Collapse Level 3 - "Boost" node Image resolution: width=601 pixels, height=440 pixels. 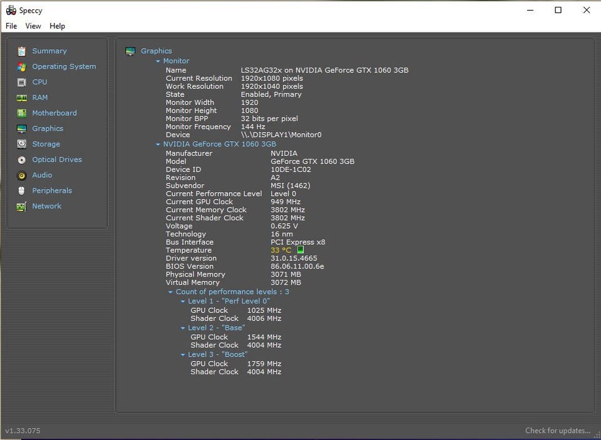tap(183, 354)
